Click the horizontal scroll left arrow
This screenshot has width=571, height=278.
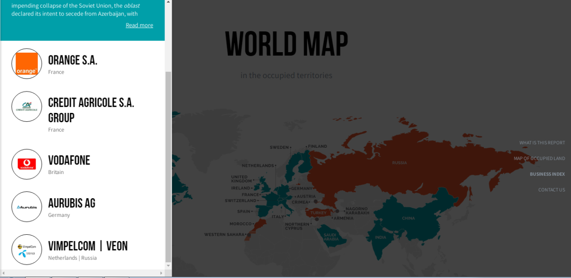[x=4, y=273]
